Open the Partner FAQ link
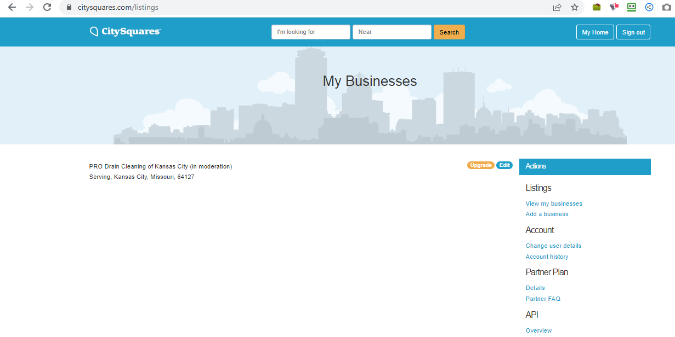This screenshot has width=675, height=337. [x=543, y=299]
